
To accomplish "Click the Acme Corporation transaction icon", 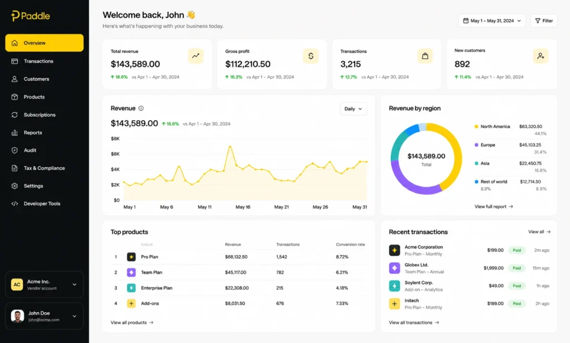I will point(395,250).
